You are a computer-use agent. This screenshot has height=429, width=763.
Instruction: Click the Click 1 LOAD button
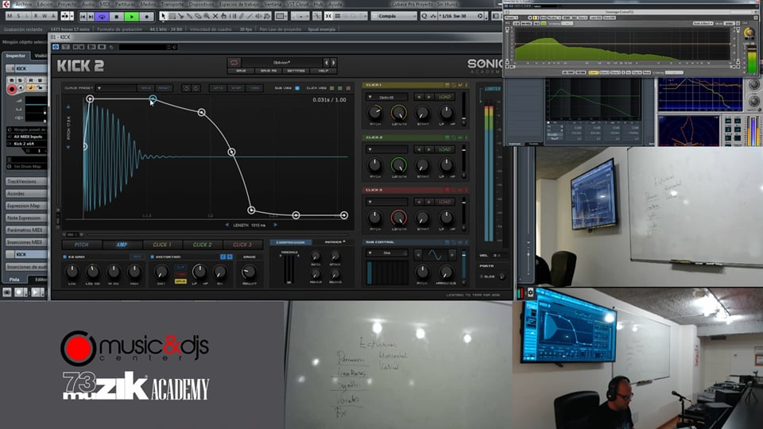pyautogui.click(x=445, y=97)
